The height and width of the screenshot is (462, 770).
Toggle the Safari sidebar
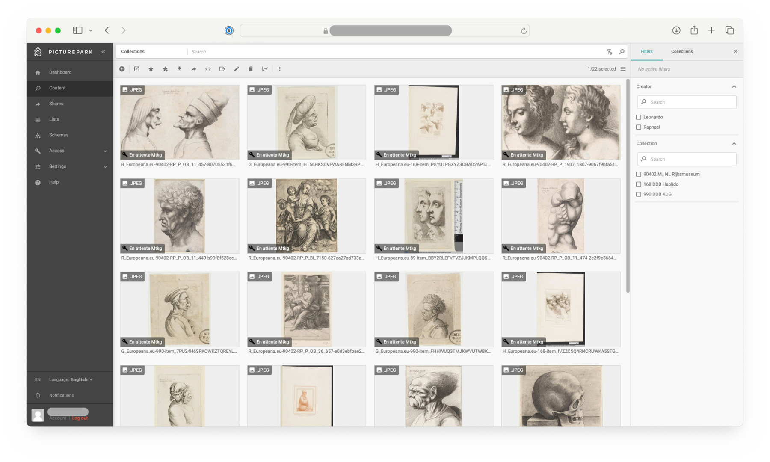coord(77,30)
